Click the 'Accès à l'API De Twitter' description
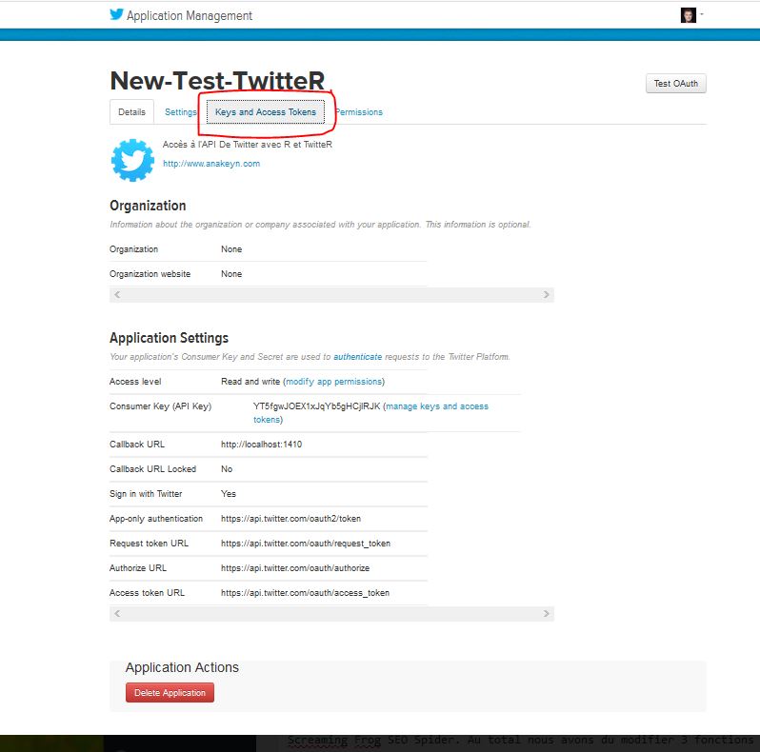The width and height of the screenshot is (760, 752). pyautogui.click(x=248, y=145)
